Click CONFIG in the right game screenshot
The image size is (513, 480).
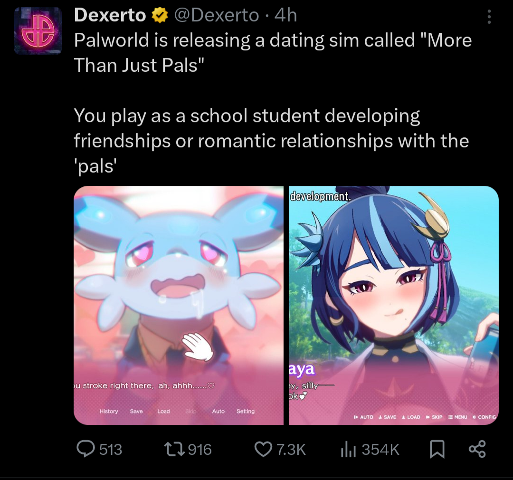coord(484,417)
